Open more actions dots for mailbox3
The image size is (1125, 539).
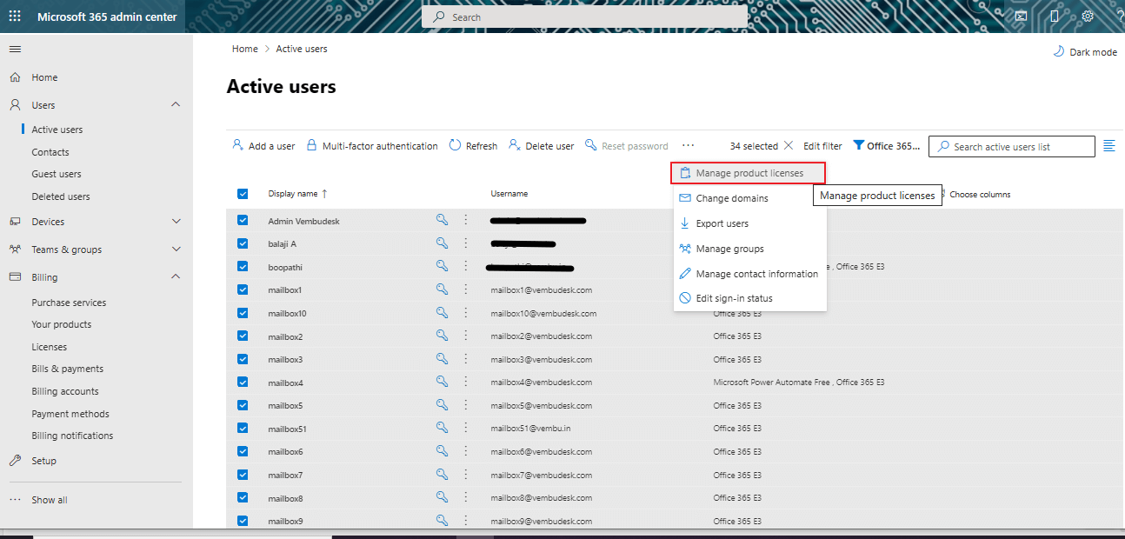point(465,359)
